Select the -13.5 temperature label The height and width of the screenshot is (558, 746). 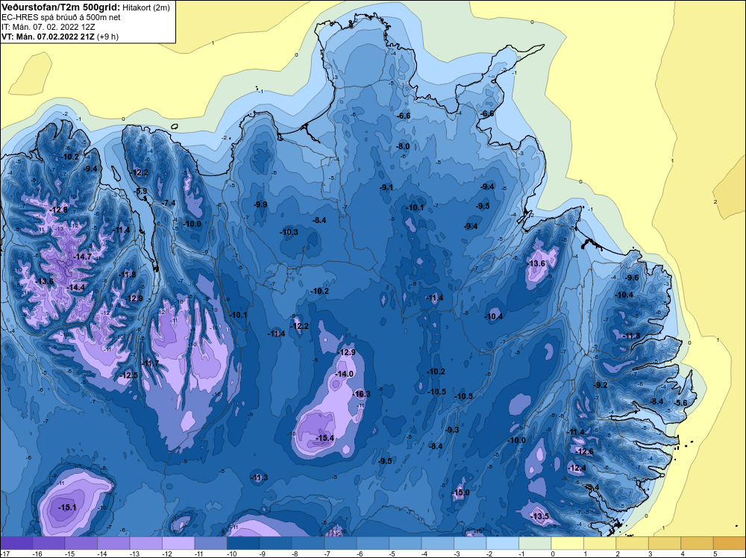tap(540, 516)
